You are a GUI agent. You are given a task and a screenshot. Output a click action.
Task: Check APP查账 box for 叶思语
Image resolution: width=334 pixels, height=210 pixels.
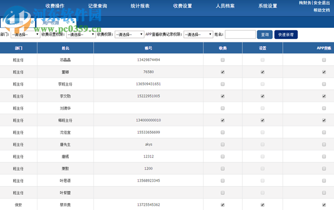(324, 181)
